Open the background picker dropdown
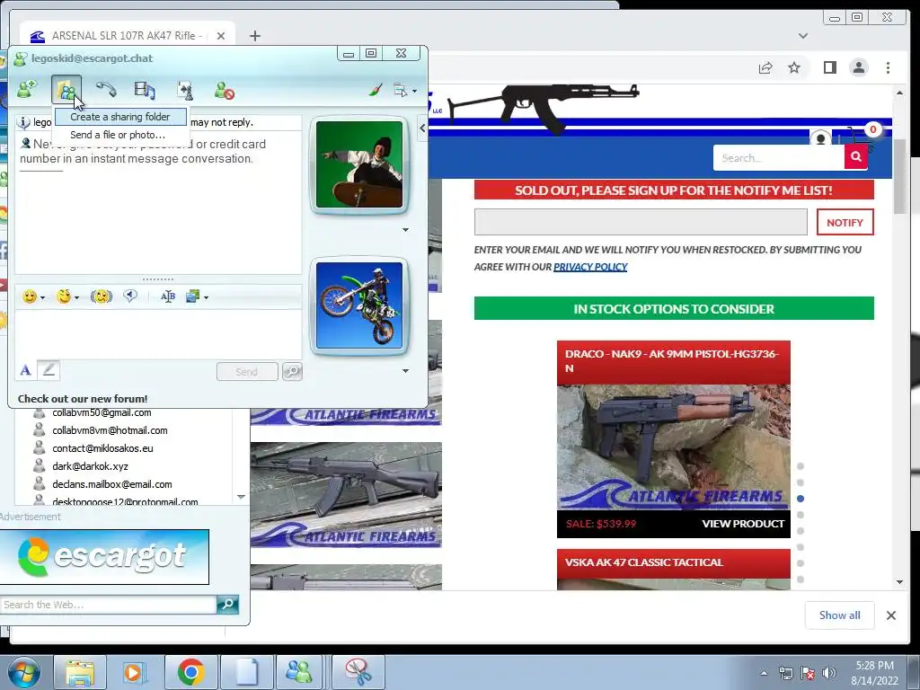Image resolution: width=920 pixels, height=690 pixels. tap(197, 296)
